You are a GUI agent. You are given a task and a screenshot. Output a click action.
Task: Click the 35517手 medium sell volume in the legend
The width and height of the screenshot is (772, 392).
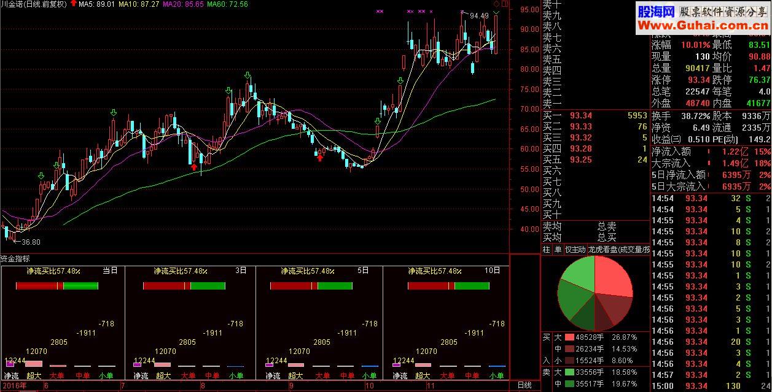pyautogui.click(x=590, y=384)
